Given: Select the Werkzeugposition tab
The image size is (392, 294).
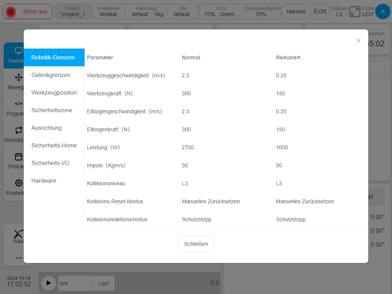Looking at the screenshot, I should tap(54, 93).
